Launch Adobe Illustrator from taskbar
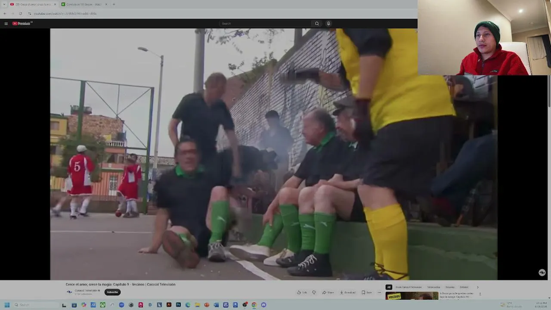This screenshot has height=310, width=551. (x=169, y=305)
